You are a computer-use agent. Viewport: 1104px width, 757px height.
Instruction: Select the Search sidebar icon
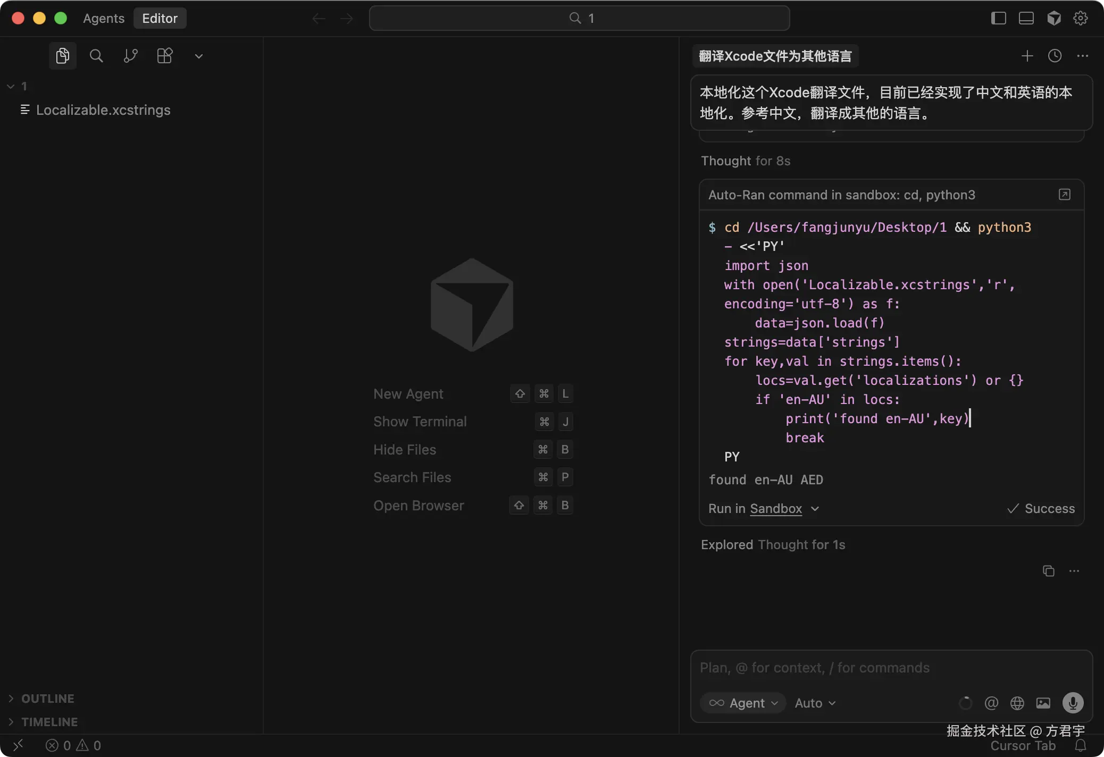tap(96, 55)
